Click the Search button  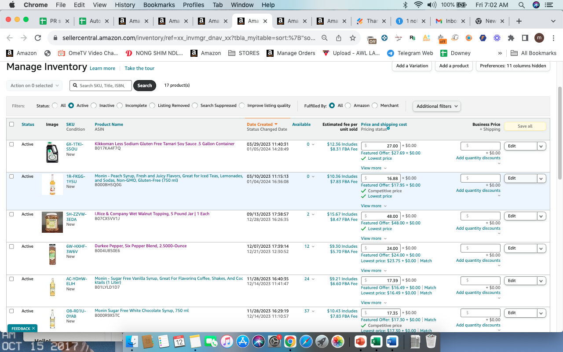(x=145, y=86)
